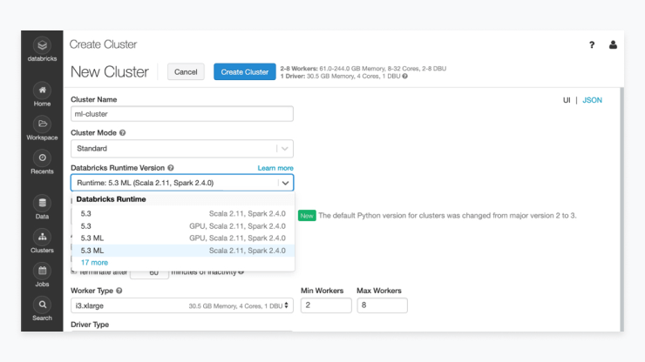Open the Cluster Mode Standard dropdown
The height and width of the screenshot is (362, 645).
[x=182, y=148]
